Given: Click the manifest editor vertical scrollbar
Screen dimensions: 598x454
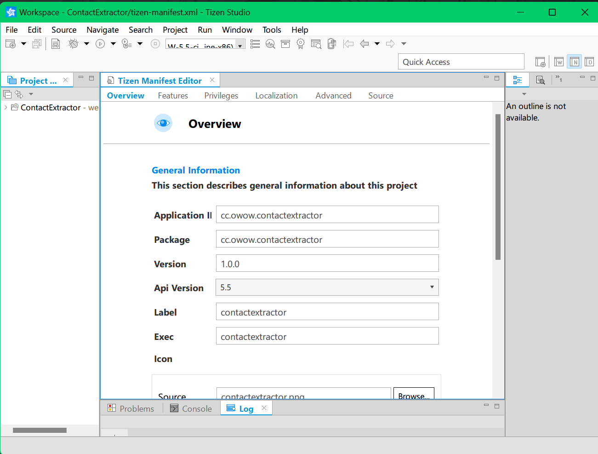Looking at the screenshot, I should (x=498, y=186).
